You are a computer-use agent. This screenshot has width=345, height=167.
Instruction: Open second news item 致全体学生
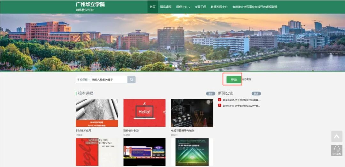[x=241, y=105]
